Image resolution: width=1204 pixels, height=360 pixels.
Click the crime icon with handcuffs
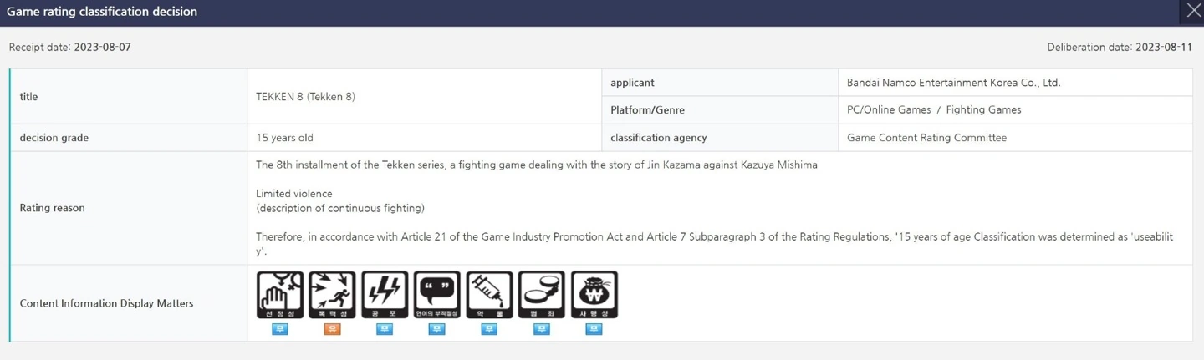542,294
